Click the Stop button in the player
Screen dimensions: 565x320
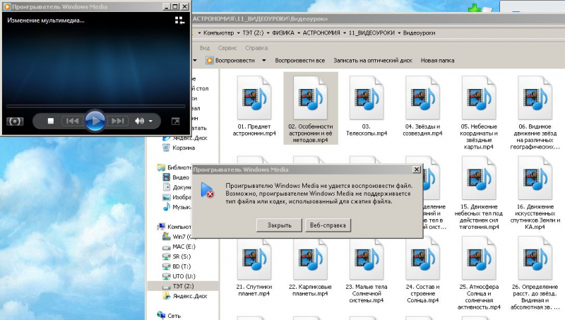pos(51,122)
